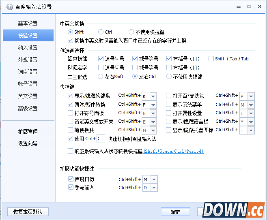267x220 pixels.
Task: Enable 打开百°皮肤包 shortcut
Action: click(168, 96)
